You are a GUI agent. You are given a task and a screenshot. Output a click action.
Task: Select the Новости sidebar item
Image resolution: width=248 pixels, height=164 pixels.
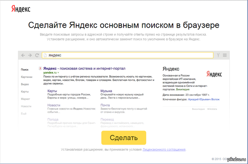coord(26,106)
